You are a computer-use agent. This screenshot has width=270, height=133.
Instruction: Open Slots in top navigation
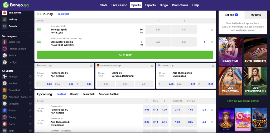pyautogui.click(x=104, y=5)
